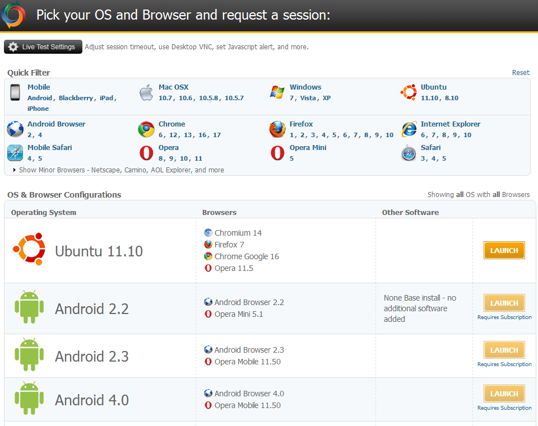
Task: Click the Android Browser globe icon in Quick Filter
Action: pyautogui.click(x=15, y=129)
